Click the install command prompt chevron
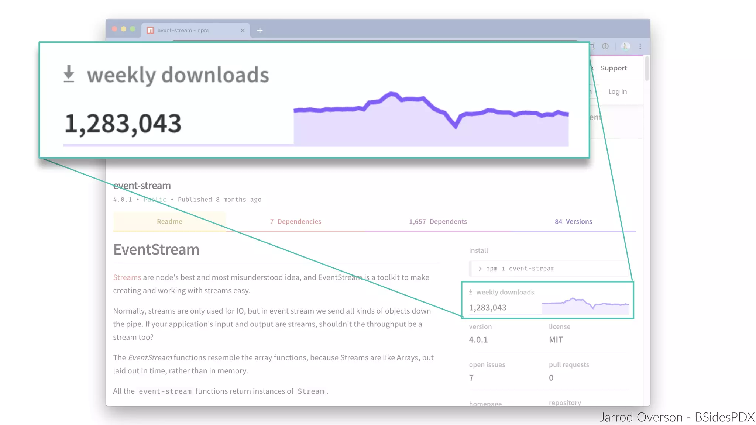 480,269
